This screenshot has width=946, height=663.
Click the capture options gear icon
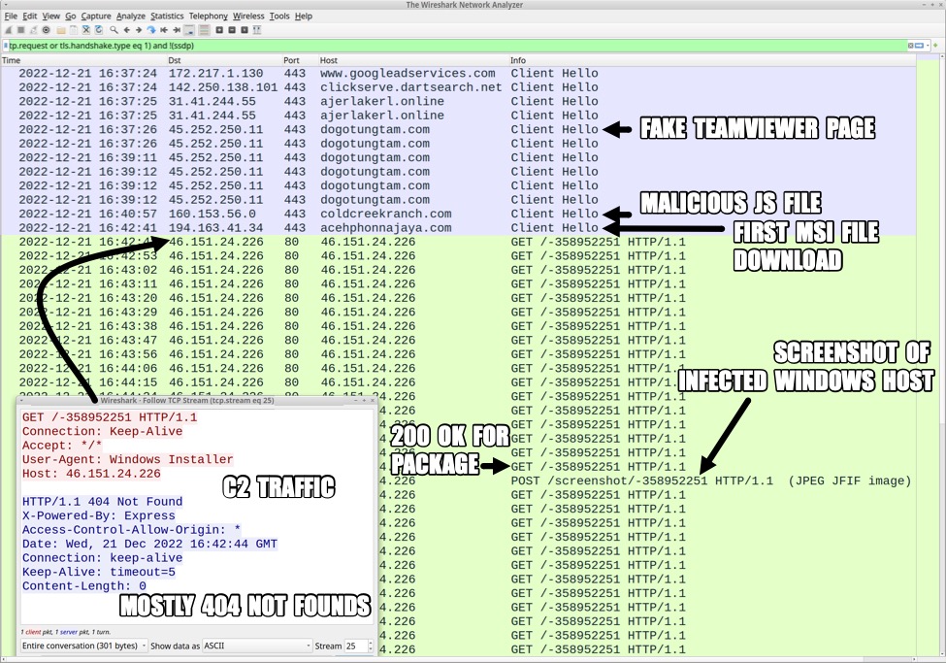click(x=47, y=30)
